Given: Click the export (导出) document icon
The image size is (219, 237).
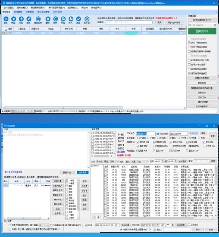Looking at the screenshot, I should [x=63, y=19].
